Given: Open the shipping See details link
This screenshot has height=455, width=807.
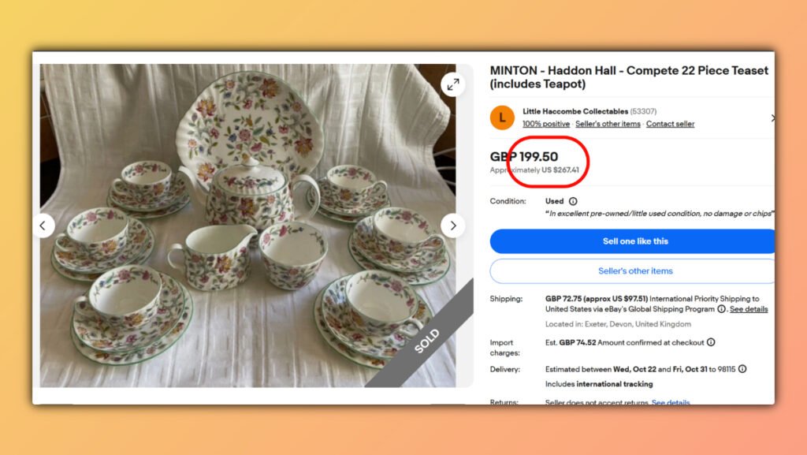Looking at the screenshot, I should (x=749, y=310).
